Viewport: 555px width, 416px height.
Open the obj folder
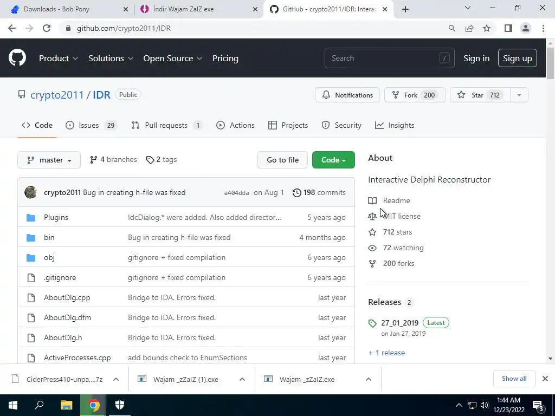click(x=49, y=257)
